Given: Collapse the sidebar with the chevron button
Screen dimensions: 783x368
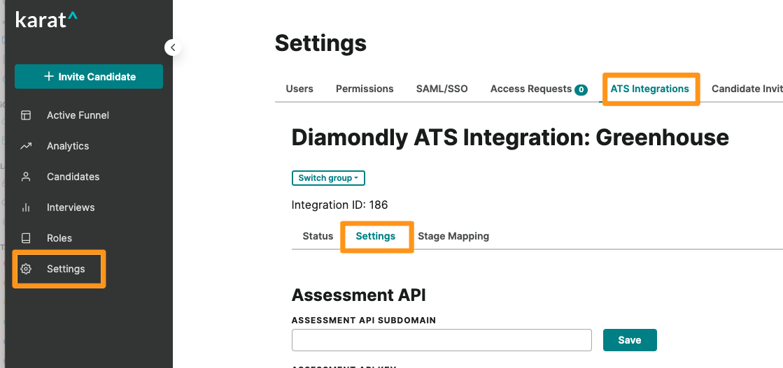Looking at the screenshot, I should (173, 47).
